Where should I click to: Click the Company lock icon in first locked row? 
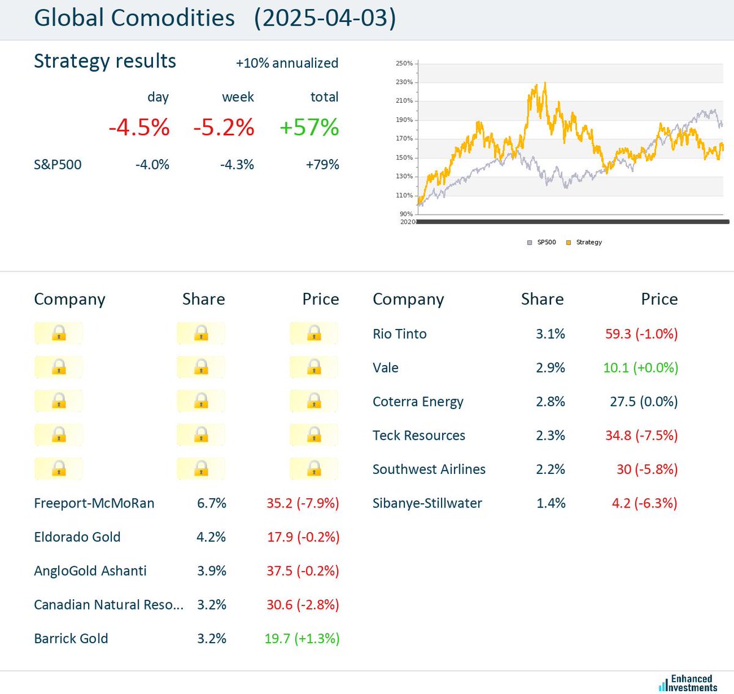(x=59, y=333)
